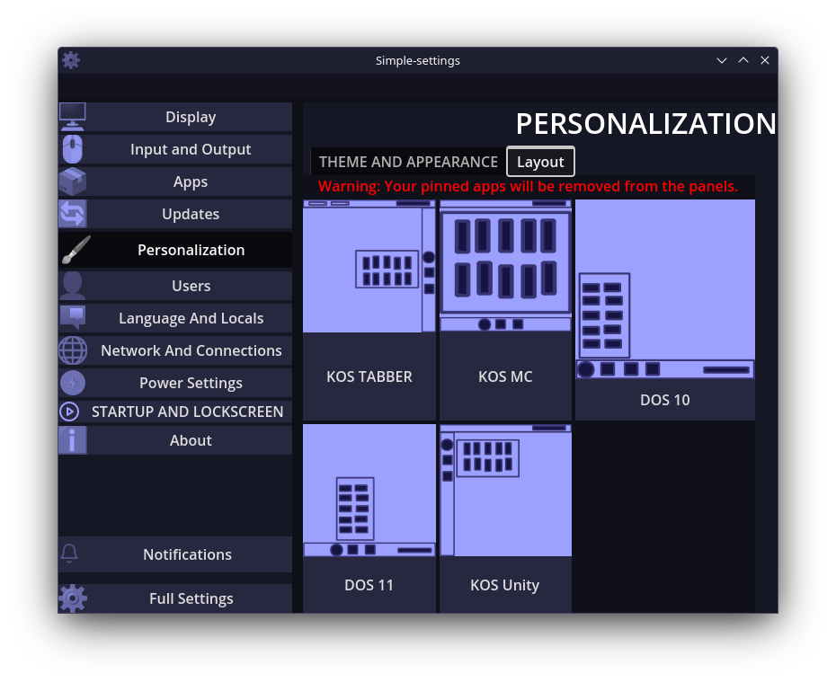Open the Notifications section
836x682 pixels.
175,554
